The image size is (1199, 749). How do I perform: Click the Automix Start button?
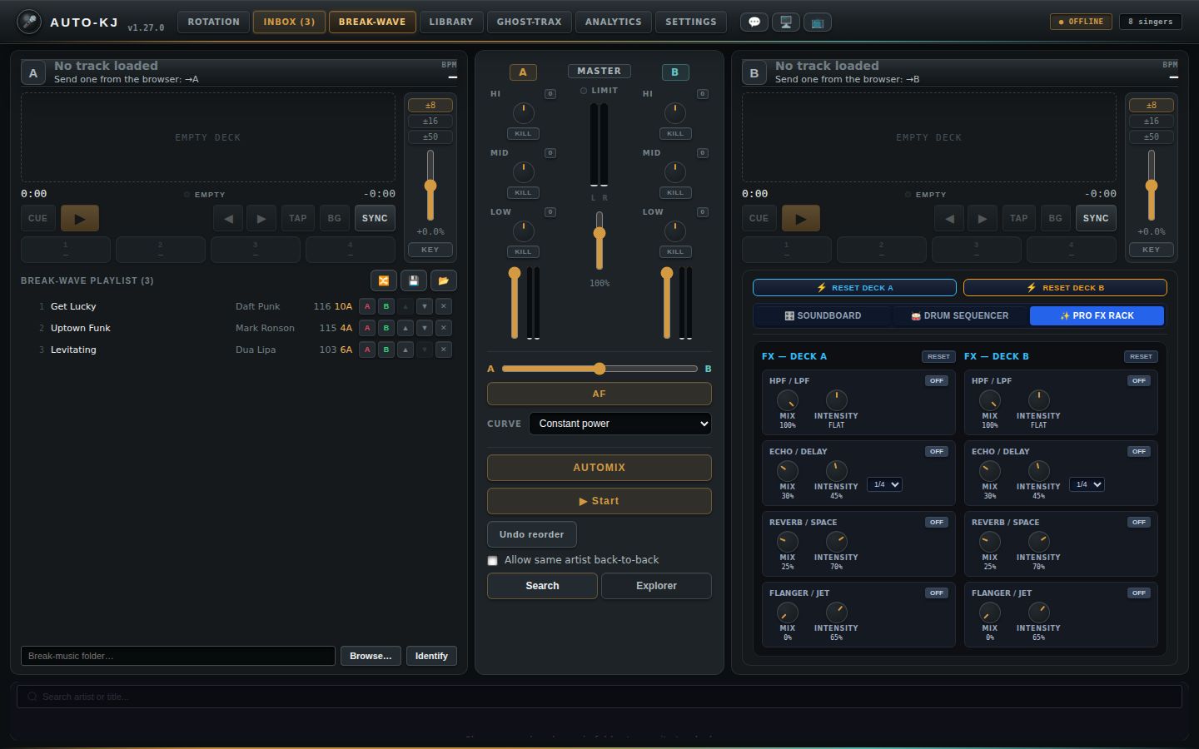click(599, 502)
